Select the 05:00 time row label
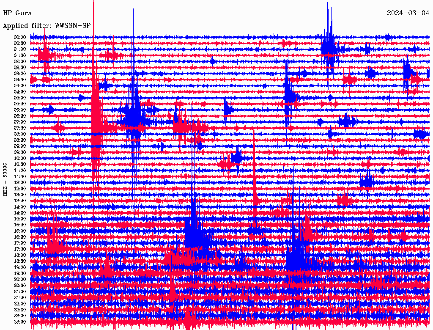The width and height of the screenshot is (433, 330). (x=19, y=98)
